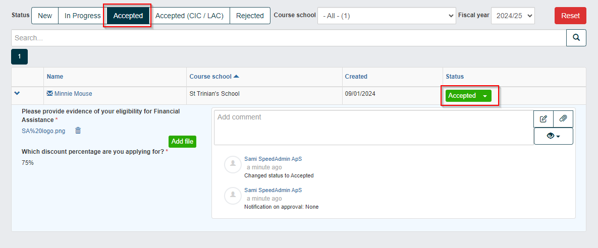Click the edit comment pencil icon
598x248 pixels.
(543, 119)
